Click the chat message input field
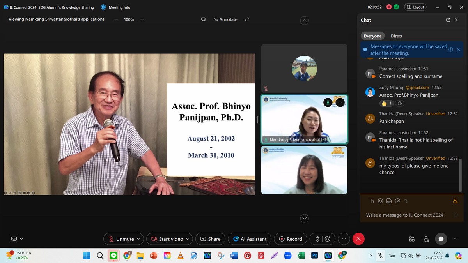468x263 pixels. point(406,215)
